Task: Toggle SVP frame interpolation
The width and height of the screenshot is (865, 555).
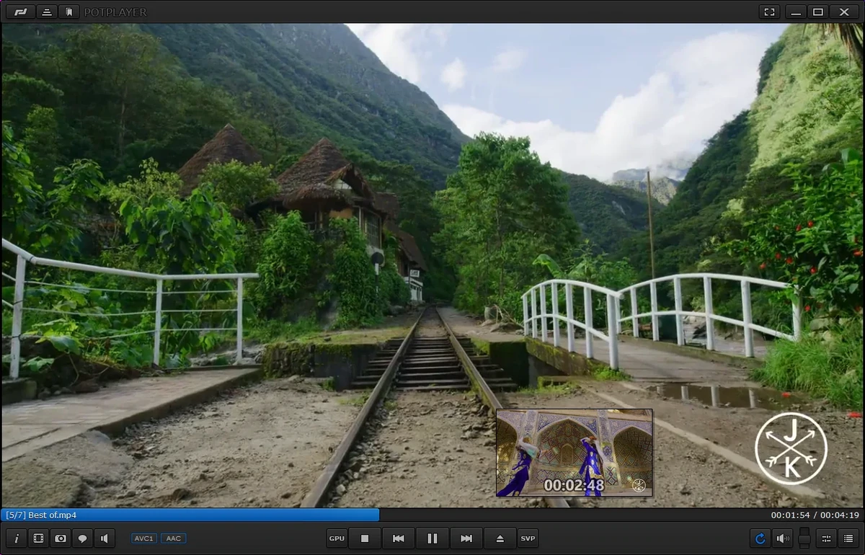Action: (x=528, y=538)
